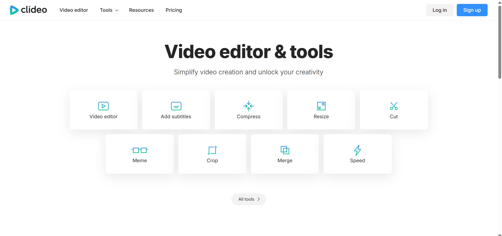
Task: Click the 'Speed' card label
Action: pos(357,161)
